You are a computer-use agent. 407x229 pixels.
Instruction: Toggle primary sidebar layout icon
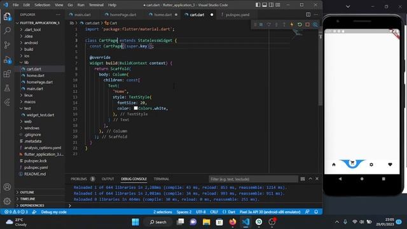pos(258,4)
